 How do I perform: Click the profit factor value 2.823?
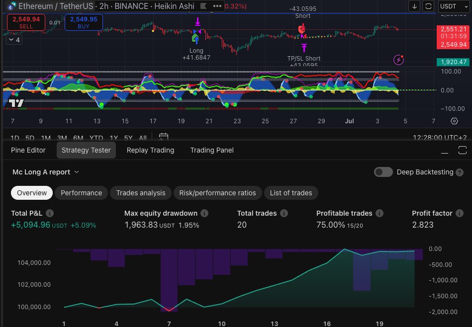[x=423, y=225]
